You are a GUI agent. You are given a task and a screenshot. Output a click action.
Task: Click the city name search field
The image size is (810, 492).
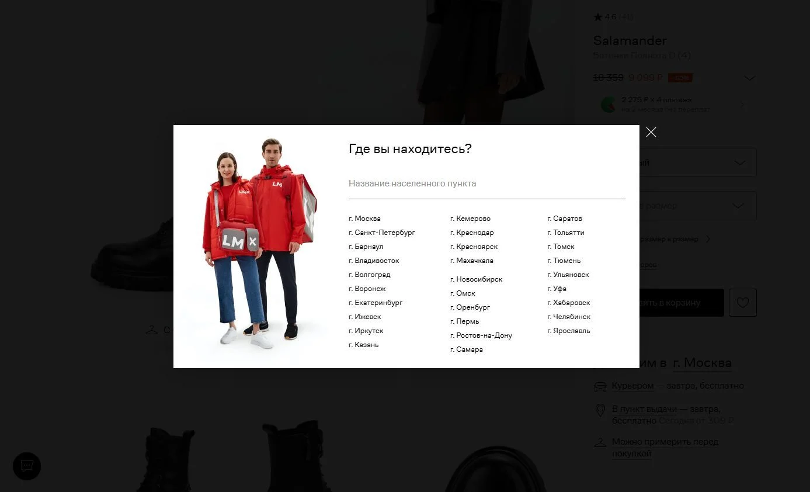(486, 183)
